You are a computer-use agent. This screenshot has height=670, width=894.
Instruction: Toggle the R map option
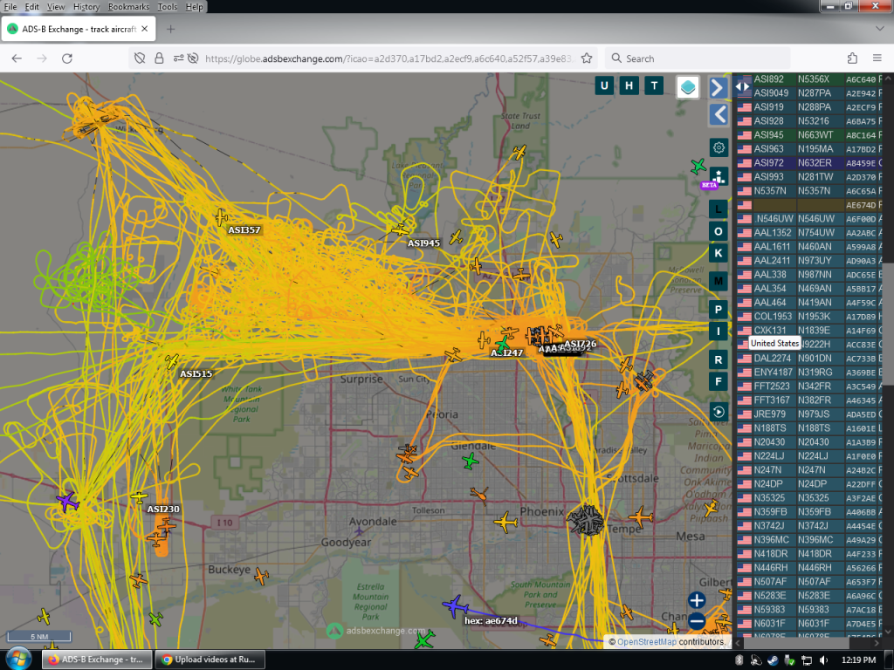click(x=719, y=359)
